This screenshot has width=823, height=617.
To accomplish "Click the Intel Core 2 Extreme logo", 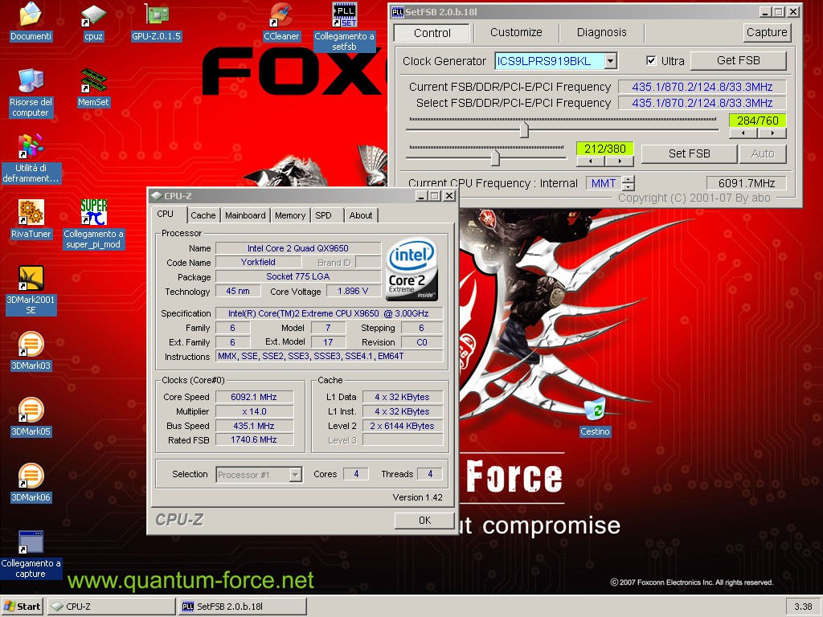I will [411, 270].
